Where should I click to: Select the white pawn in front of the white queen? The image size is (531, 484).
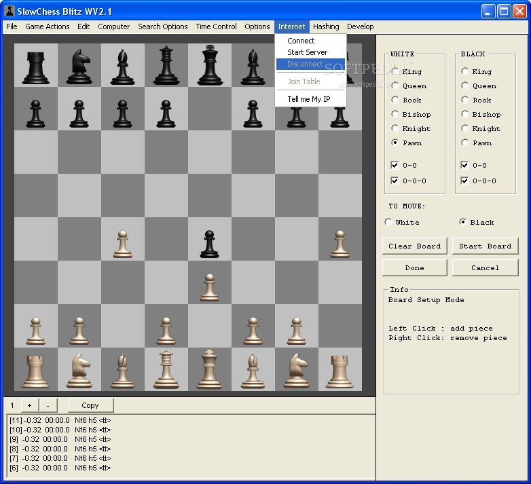coord(166,331)
